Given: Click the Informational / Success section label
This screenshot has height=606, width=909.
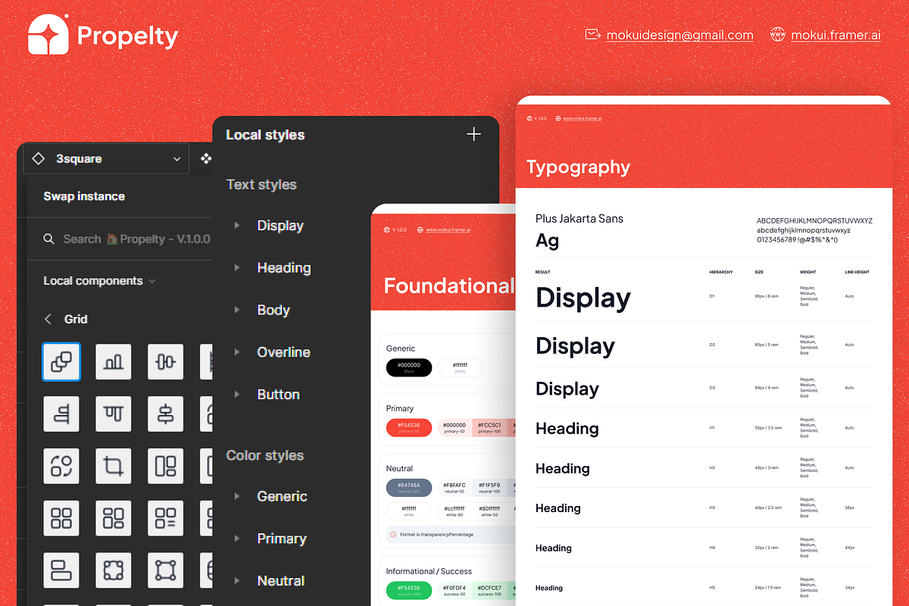Looking at the screenshot, I should pyautogui.click(x=429, y=571).
